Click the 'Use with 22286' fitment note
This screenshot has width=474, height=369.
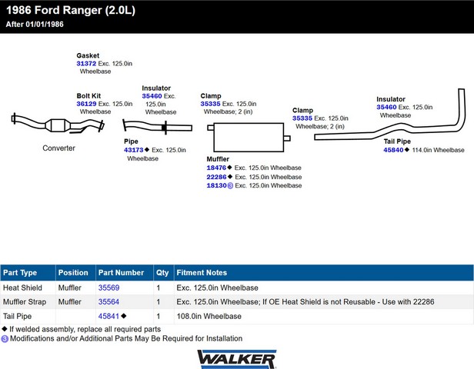click(x=408, y=301)
